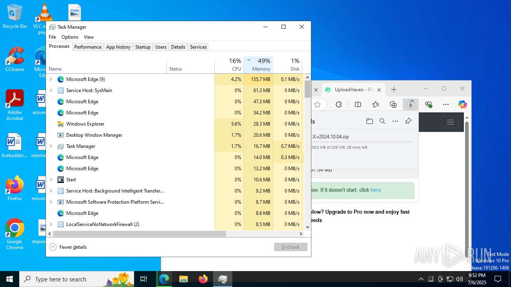The width and height of the screenshot is (511, 287).
Task: Open CCleaner desktop shortcut
Action: 15,59
